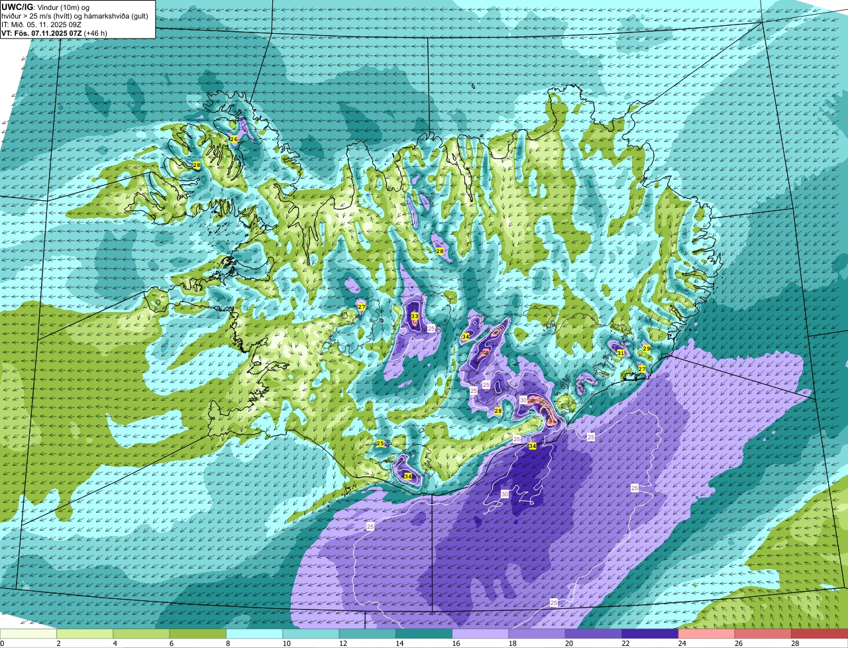This screenshot has width=848, height=648.
Task: Click yellow '27' label just below yellow '29'
Action: coord(642,368)
